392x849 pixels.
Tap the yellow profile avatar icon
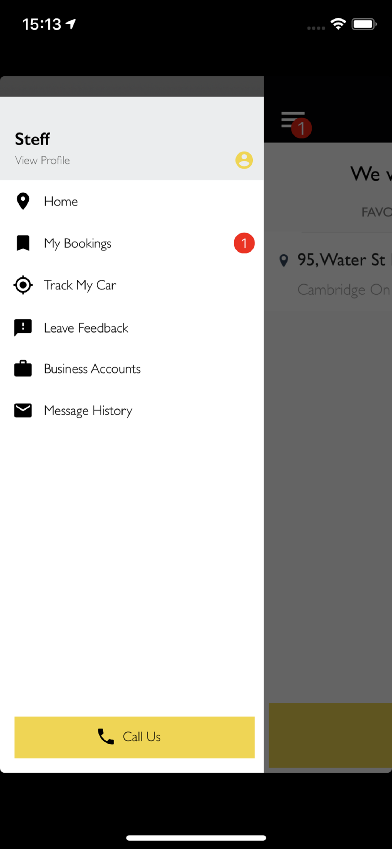coord(244,160)
